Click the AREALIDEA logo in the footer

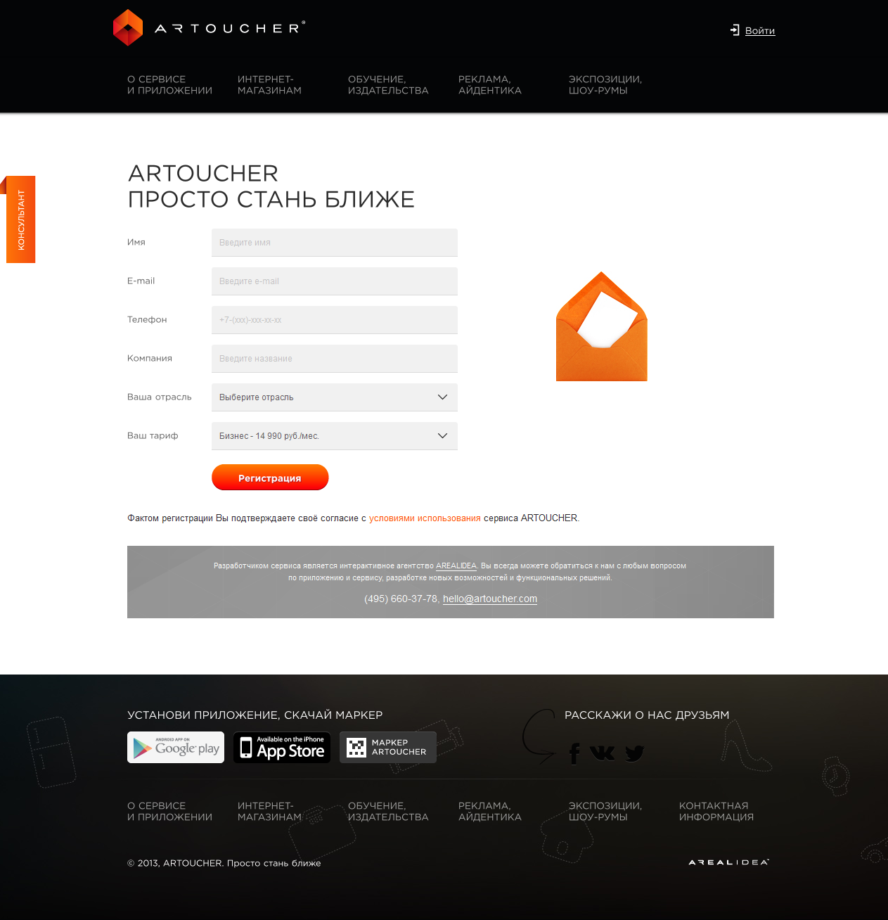click(729, 862)
